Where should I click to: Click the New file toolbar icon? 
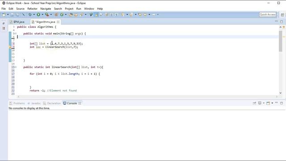pos(4,15)
